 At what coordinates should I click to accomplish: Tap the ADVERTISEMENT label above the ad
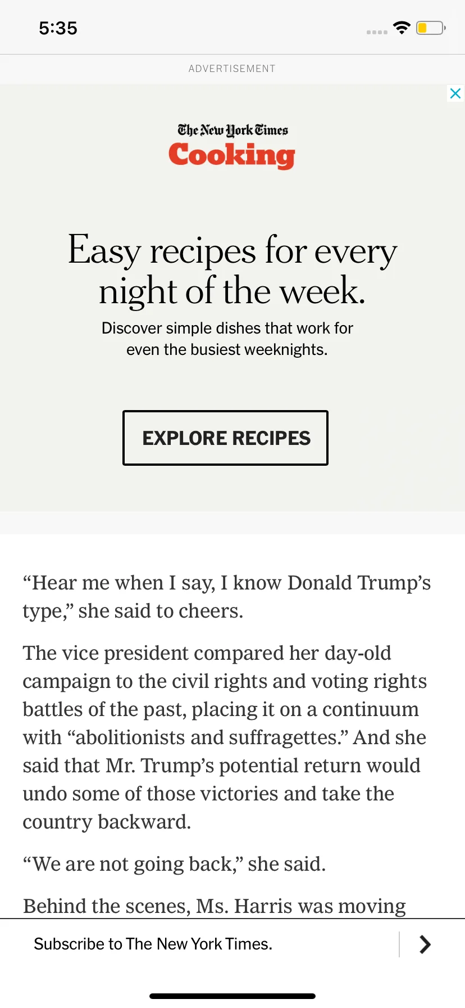click(x=232, y=69)
